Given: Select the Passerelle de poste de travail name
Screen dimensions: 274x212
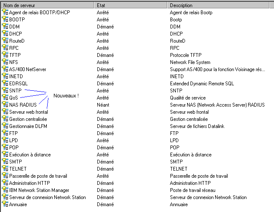Looking at the screenshot, I should click(x=38, y=176).
